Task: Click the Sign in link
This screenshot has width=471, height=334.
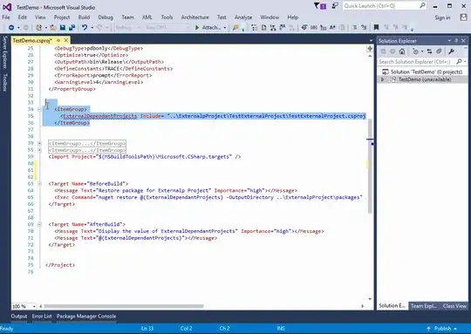Action: [442, 17]
